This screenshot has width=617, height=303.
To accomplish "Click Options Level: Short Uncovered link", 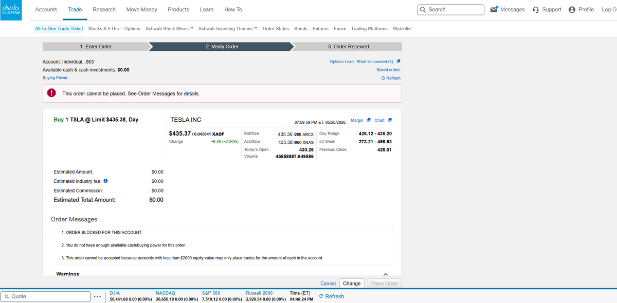I will tap(361, 62).
